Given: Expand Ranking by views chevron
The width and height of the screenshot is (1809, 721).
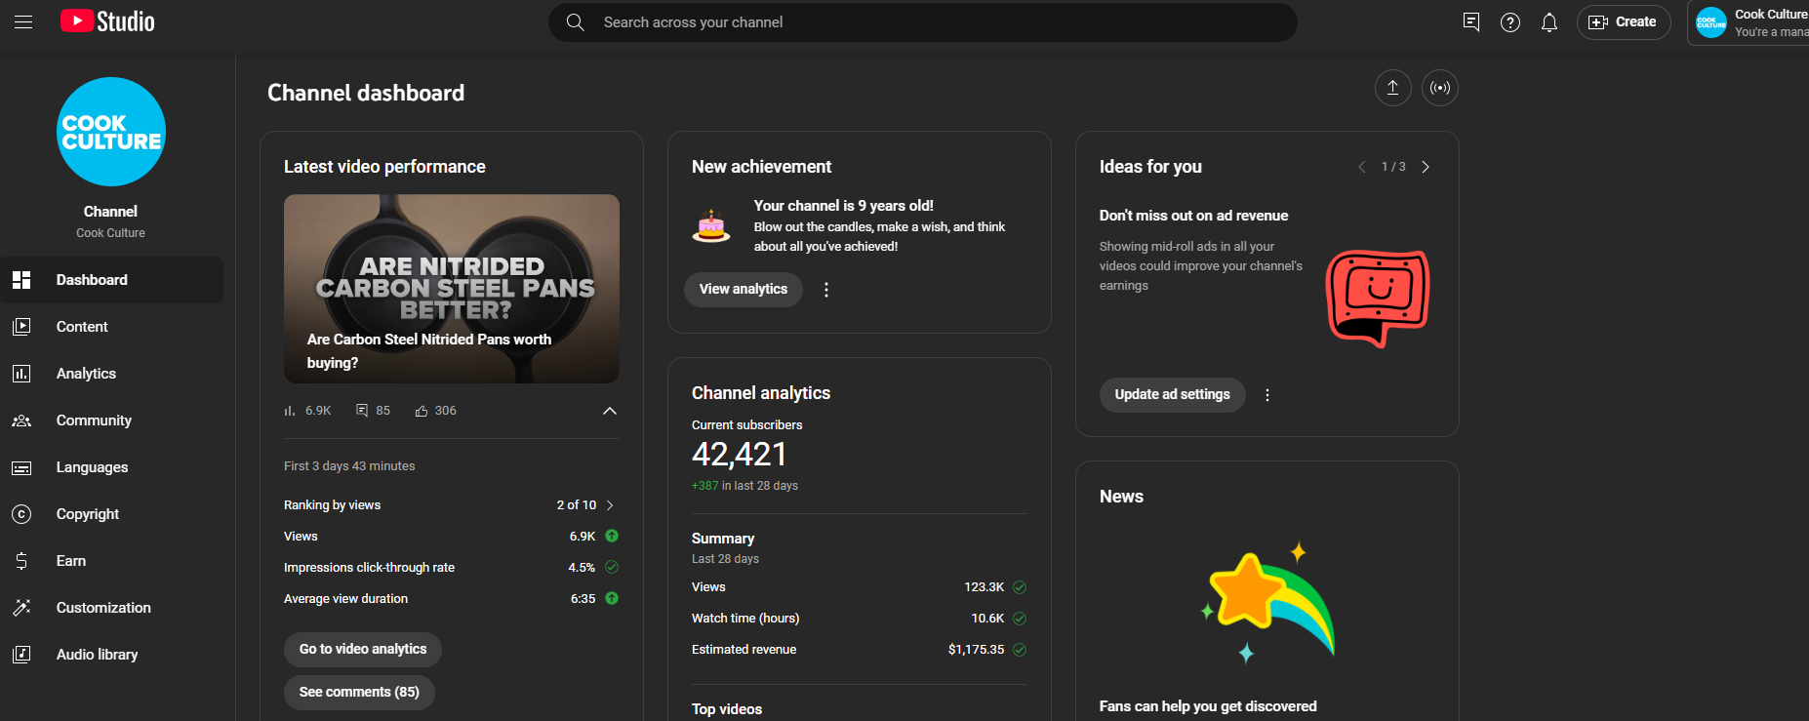Looking at the screenshot, I should click(x=610, y=505).
